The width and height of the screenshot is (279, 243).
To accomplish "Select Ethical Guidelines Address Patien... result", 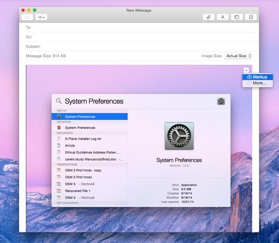I will [89, 152].
